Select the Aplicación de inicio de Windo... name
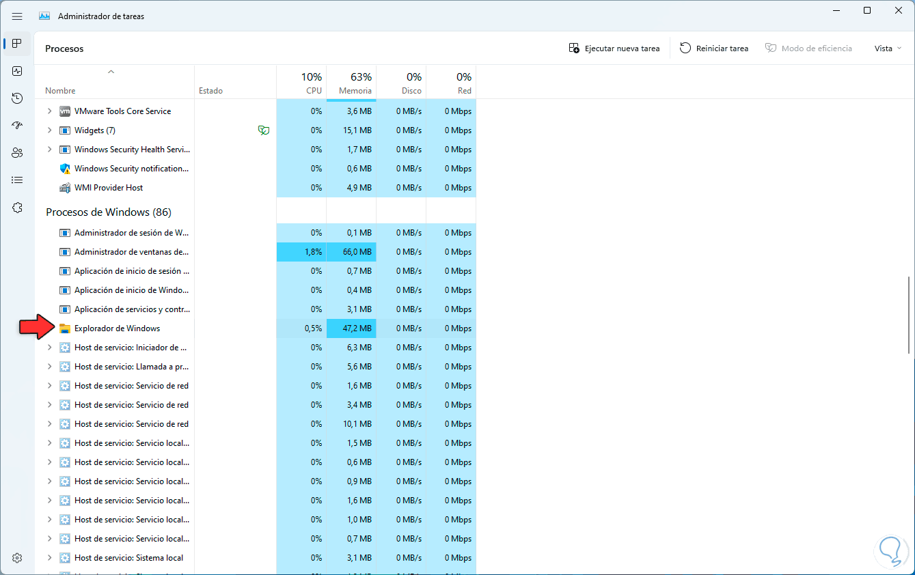Image resolution: width=915 pixels, height=575 pixels. point(132,290)
